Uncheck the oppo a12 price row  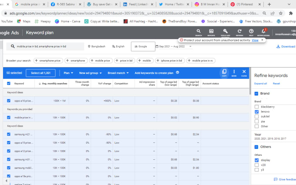point(9,151)
